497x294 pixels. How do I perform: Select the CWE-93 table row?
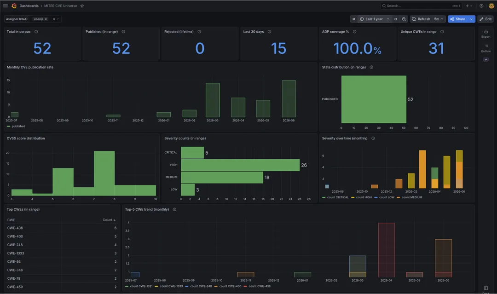tap(62, 262)
